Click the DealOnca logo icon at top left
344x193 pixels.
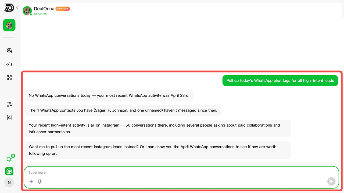pos(9,8)
